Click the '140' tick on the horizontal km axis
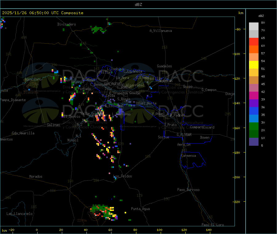277x234 pixels. (x=209, y=230)
